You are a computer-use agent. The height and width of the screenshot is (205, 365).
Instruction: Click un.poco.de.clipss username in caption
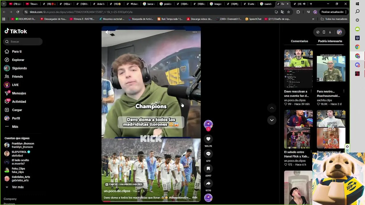point(117,191)
